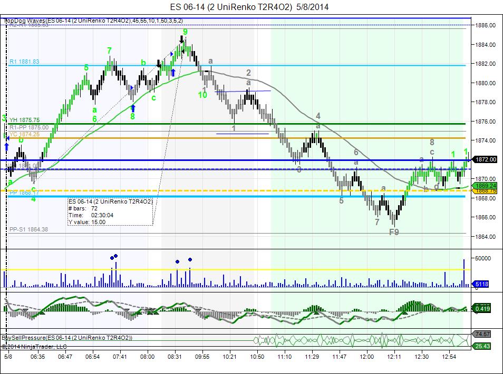Click the 50000 volume axis label
The image size is (503, 374).
tap(483, 258)
